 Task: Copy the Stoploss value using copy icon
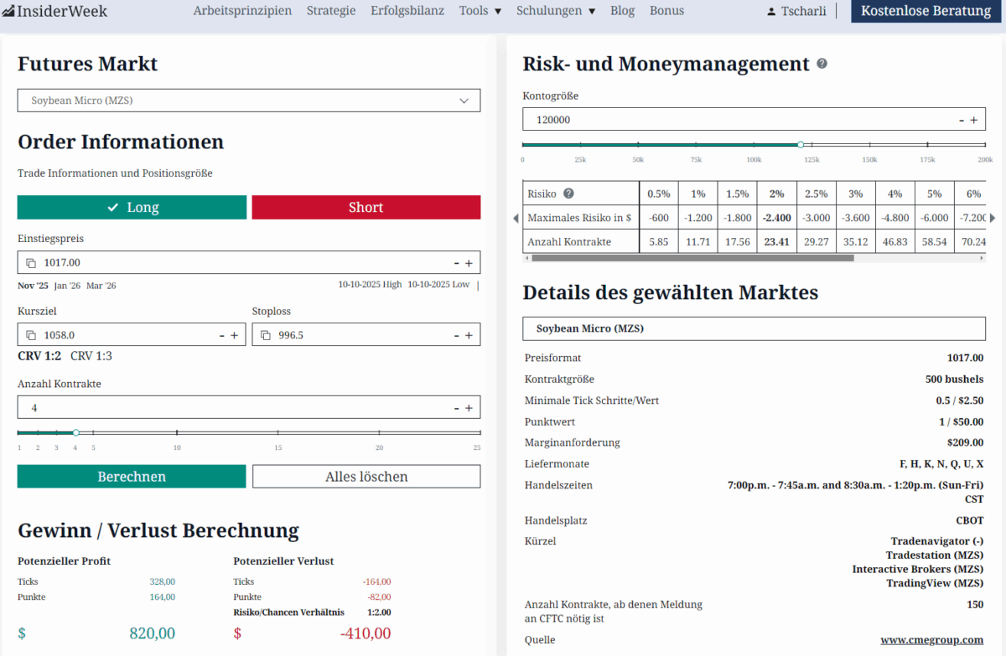[265, 334]
